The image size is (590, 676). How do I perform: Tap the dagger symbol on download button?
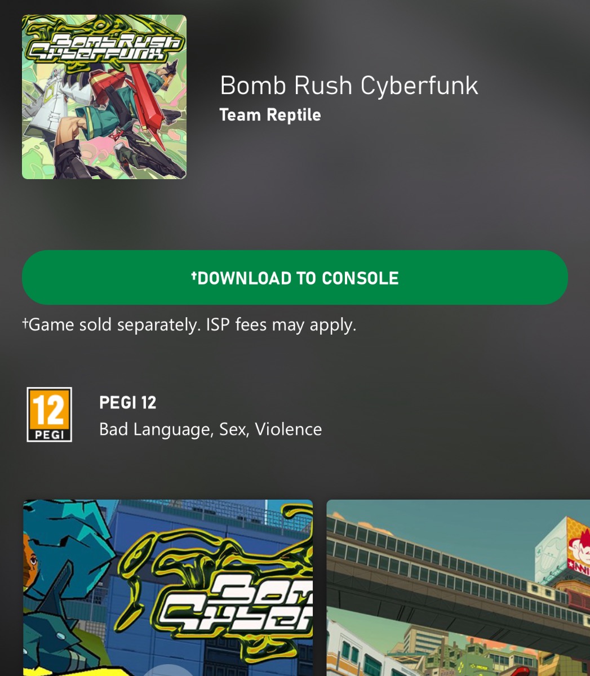click(194, 275)
